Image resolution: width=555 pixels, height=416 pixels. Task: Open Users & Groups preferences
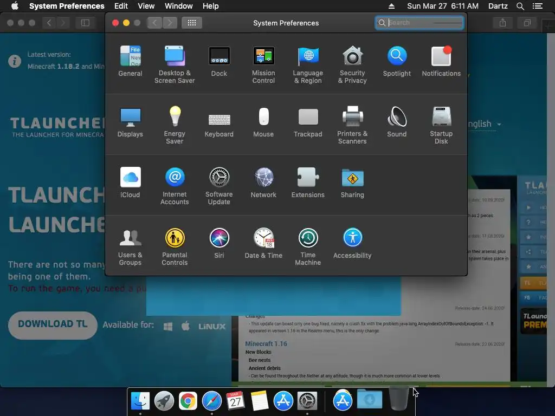pyautogui.click(x=130, y=246)
